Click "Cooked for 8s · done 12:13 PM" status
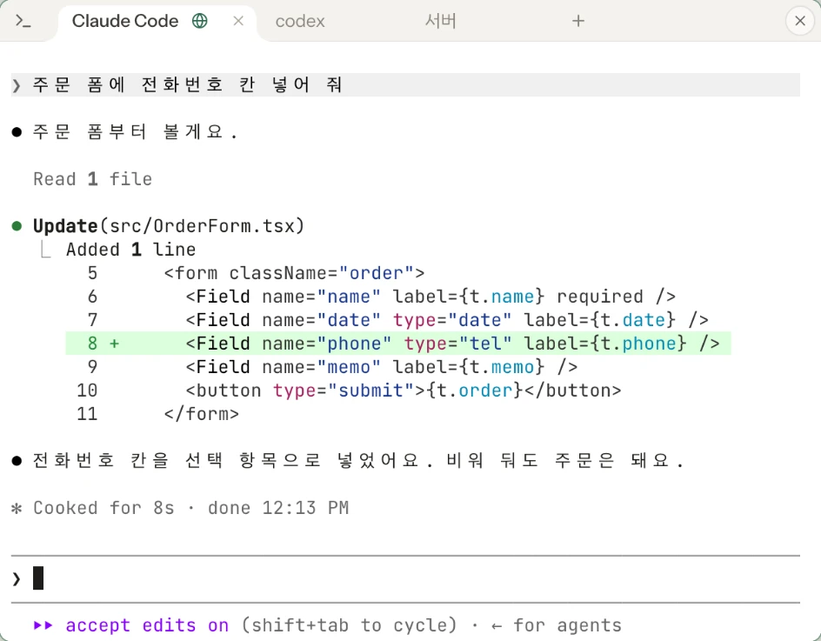Screen dimensions: 821x641 pyautogui.click(x=191, y=508)
